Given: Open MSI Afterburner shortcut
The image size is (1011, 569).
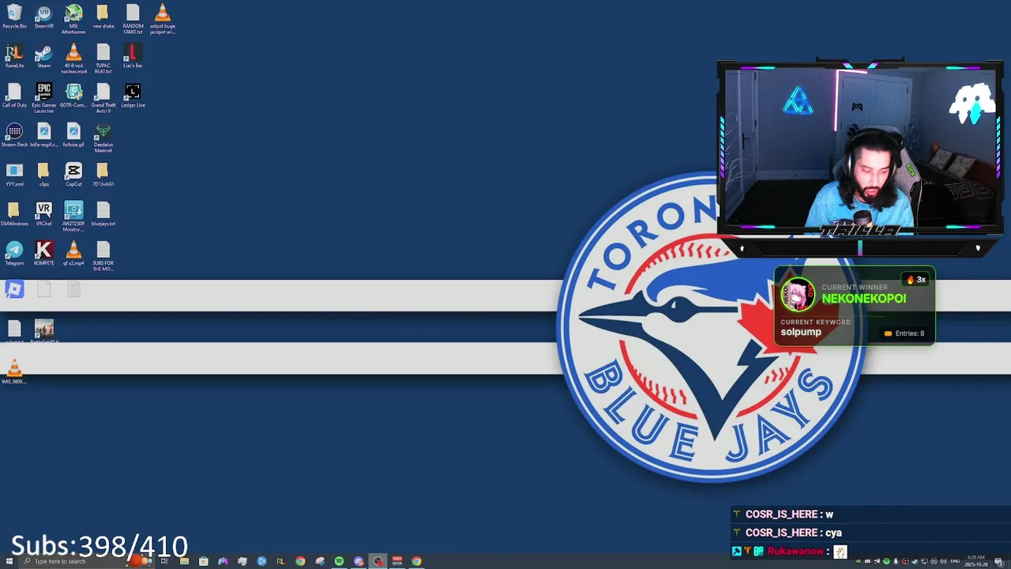Looking at the screenshot, I should click(x=73, y=19).
